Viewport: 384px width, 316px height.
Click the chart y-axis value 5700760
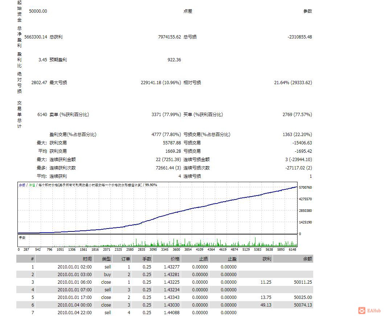(305, 188)
